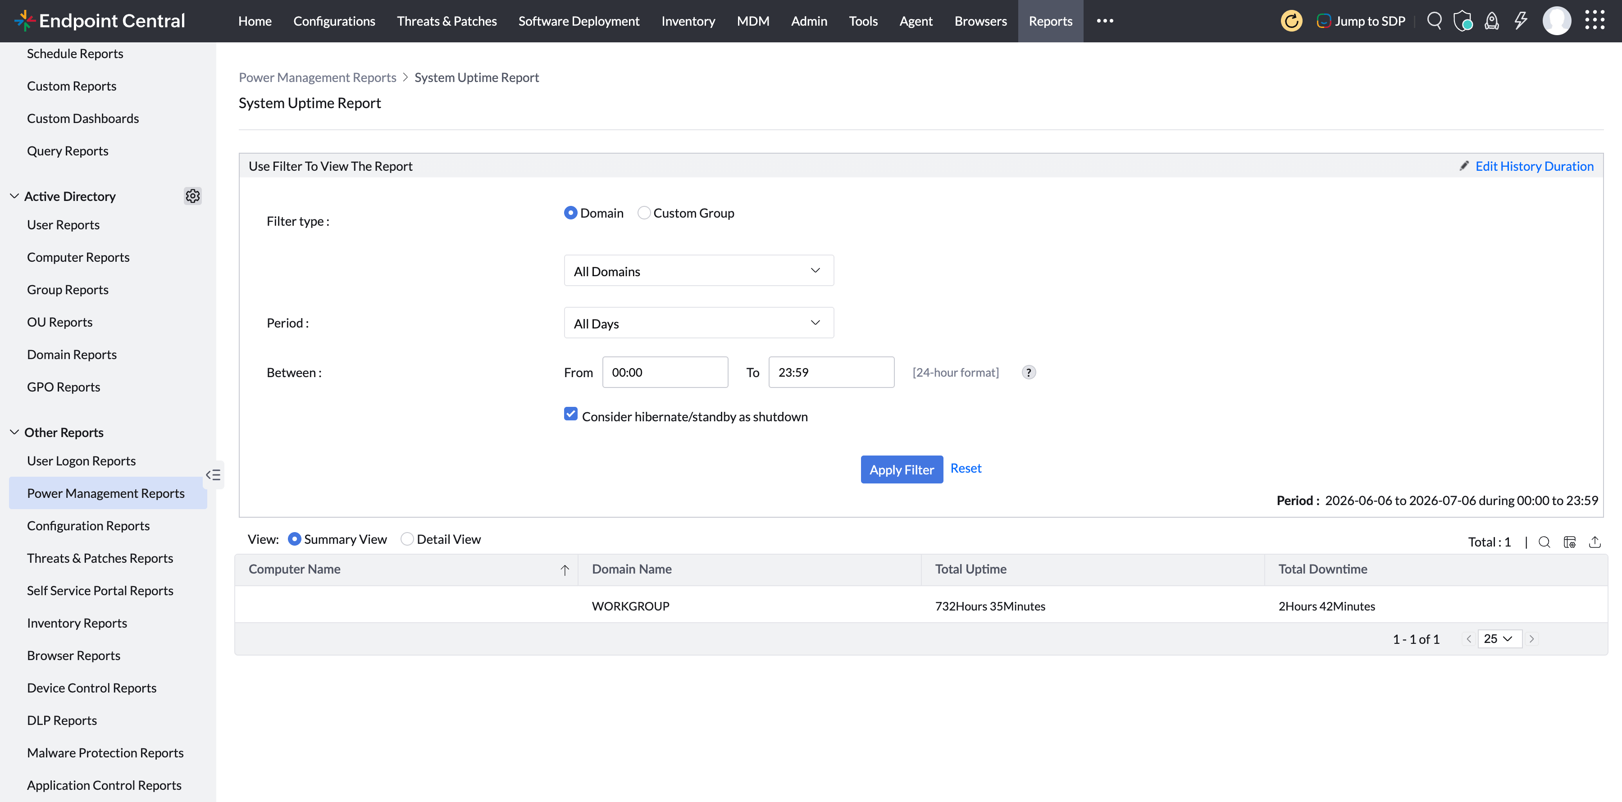The height and width of the screenshot is (802, 1622).
Task: Click the WORKGROUP domain cell
Action: (630, 606)
